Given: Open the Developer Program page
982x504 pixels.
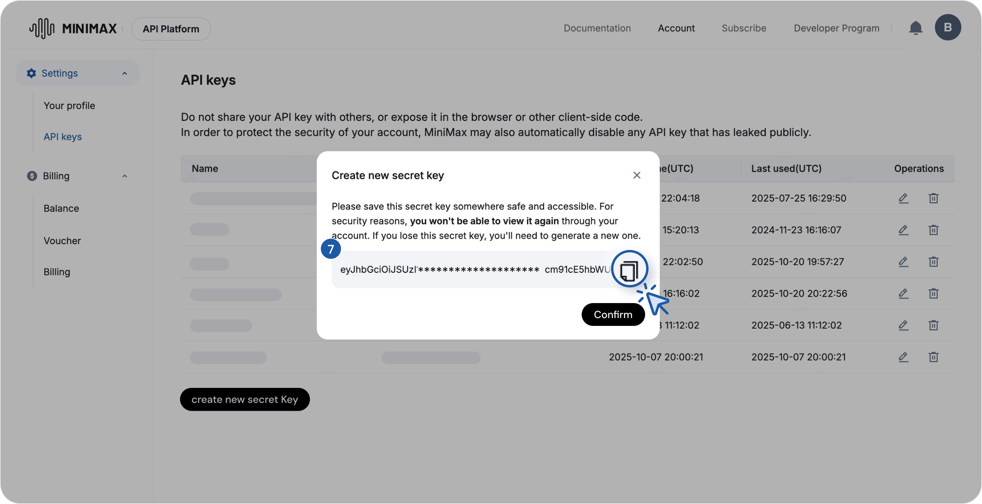Looking at the screenshot, I should 836,28.
